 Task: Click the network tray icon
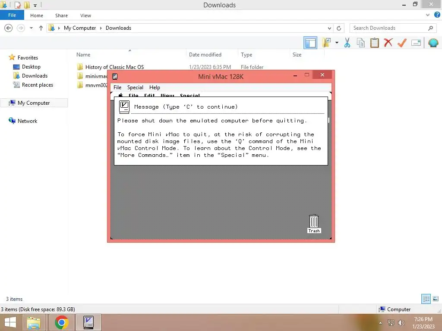pyautogui.click(x=391, y=323)
